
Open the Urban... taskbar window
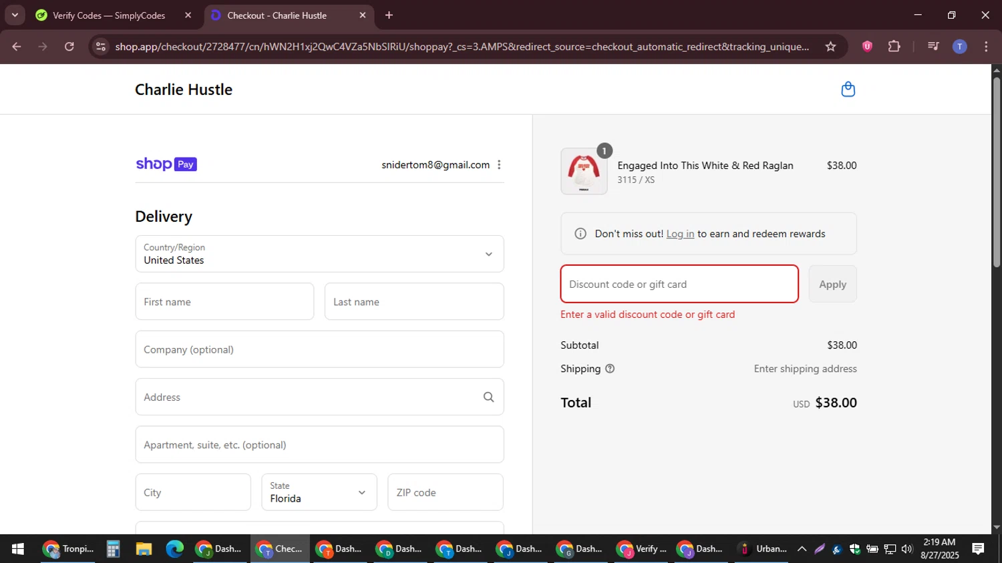pyautogui.click(x=762, y=549)
